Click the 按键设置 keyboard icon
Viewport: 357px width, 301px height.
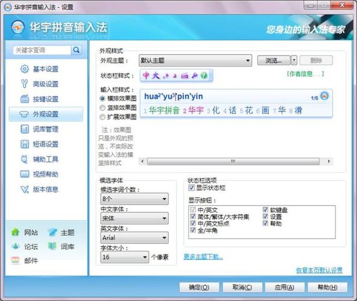point(25,99)
